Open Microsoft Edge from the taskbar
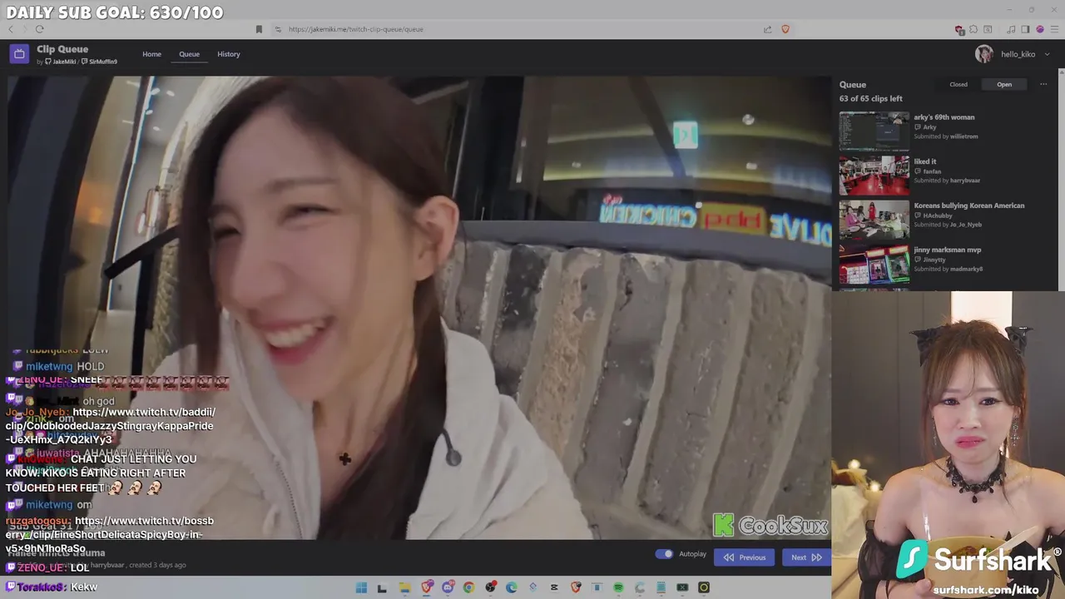Image resolution: width=1065 pixels, height=599 pixels. [512, 587]
